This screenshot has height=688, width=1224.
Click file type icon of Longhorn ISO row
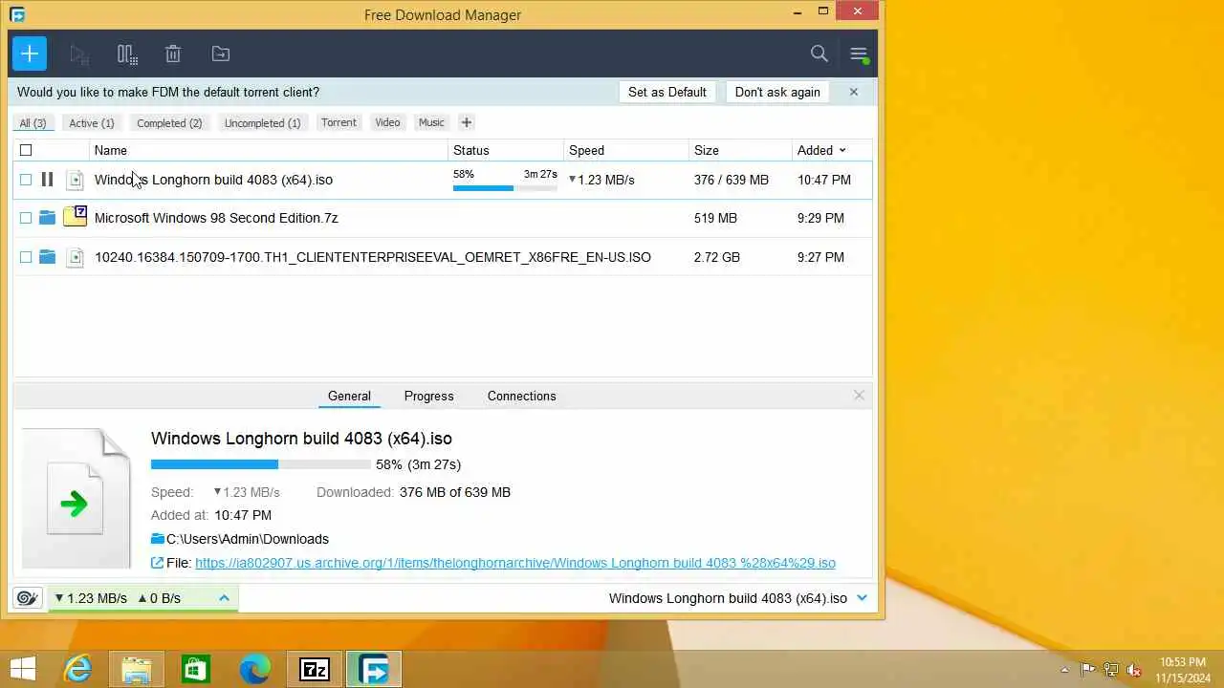click(75, 180)
